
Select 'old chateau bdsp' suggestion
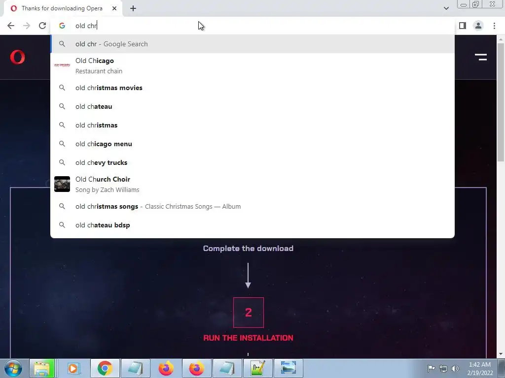coord(252,225)
